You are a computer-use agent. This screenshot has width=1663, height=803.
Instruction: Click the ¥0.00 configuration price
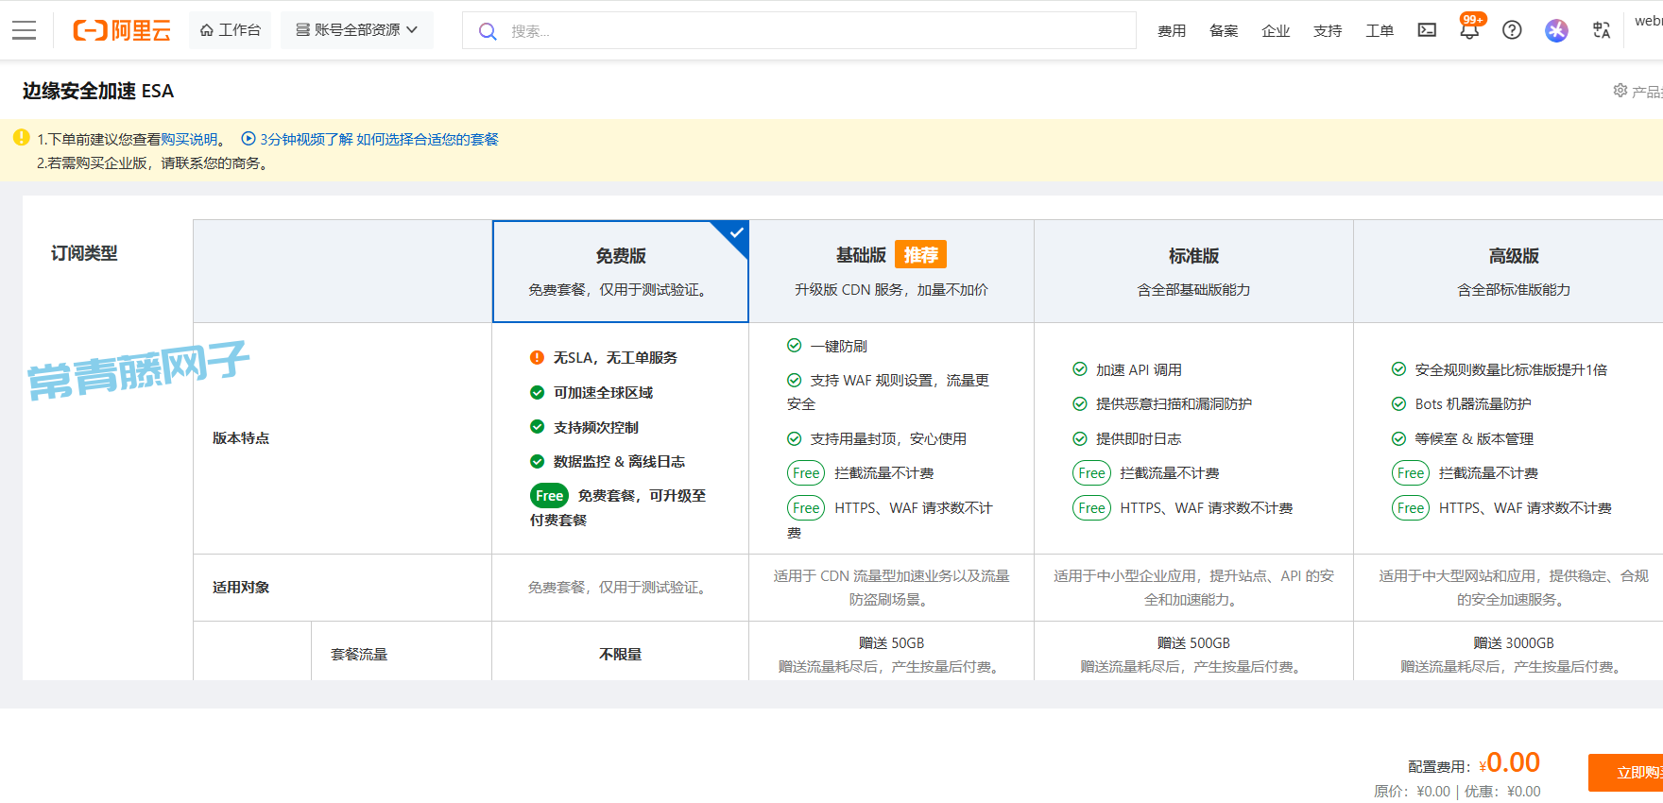tap(1510, 762)
